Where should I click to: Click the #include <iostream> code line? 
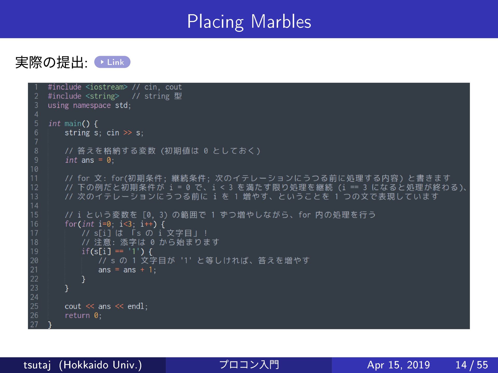(x=88, y=87)
